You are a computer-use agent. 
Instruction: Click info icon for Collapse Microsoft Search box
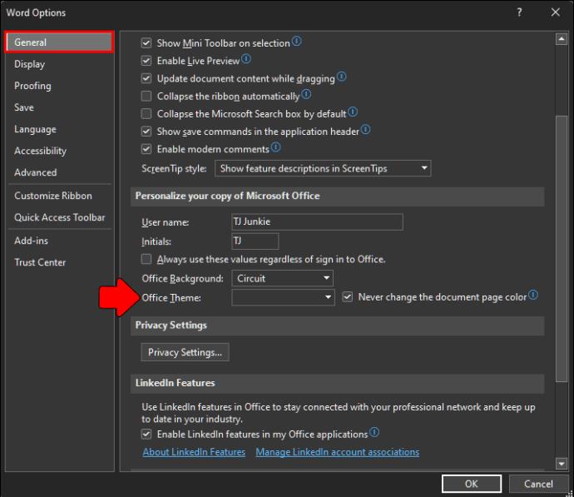pos(353,112)
